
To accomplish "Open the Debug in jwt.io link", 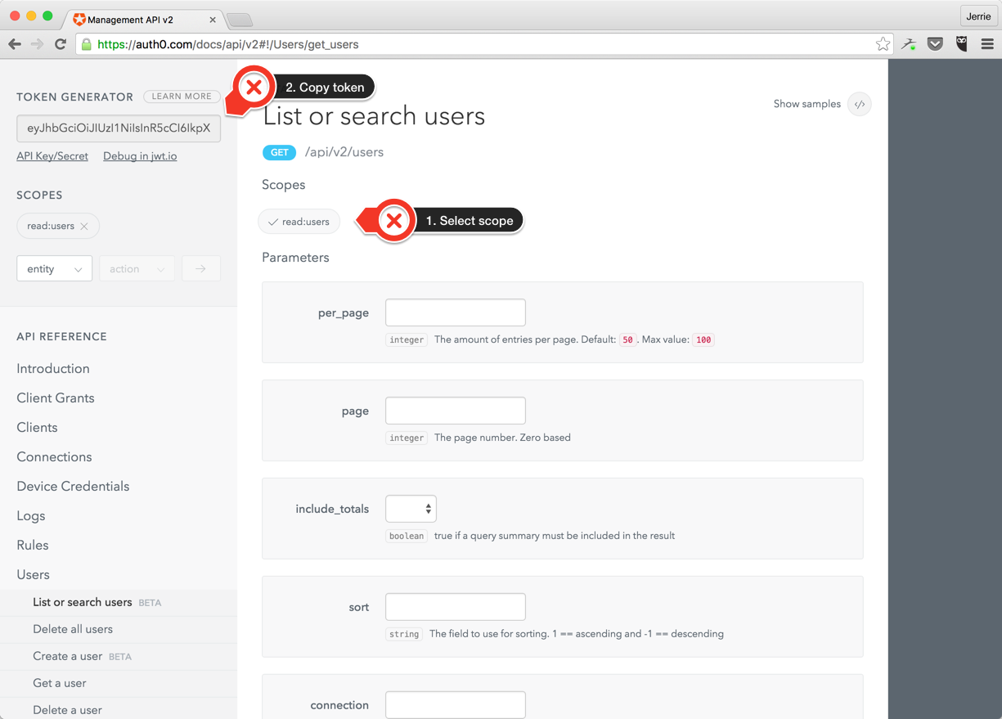I will [139, 155].
